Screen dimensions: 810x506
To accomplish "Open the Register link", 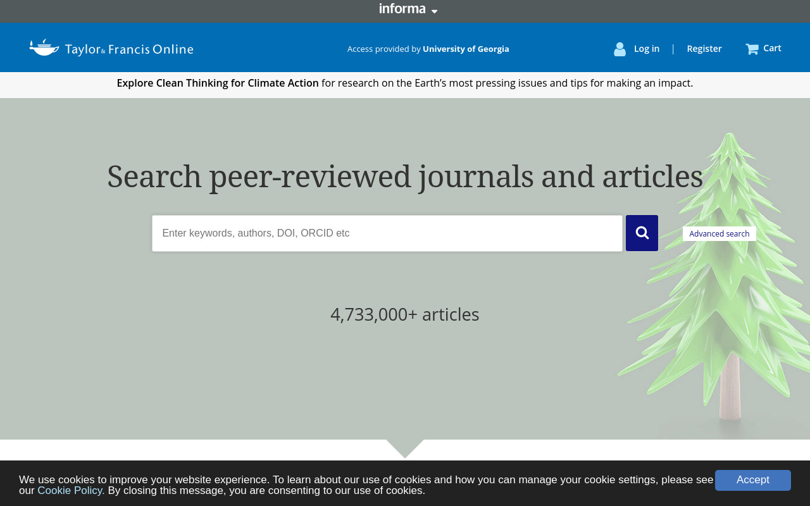I will click(704, 49).
